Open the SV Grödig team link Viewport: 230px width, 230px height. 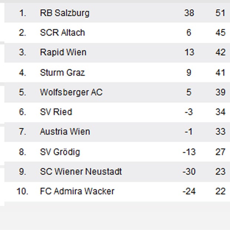[x=60, y=152]
